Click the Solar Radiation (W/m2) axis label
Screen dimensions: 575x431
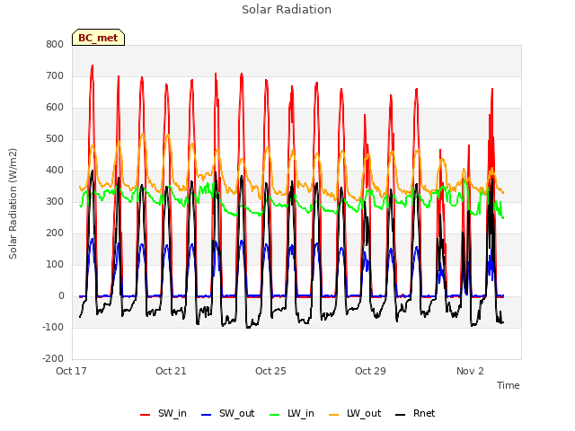[13, 204]
